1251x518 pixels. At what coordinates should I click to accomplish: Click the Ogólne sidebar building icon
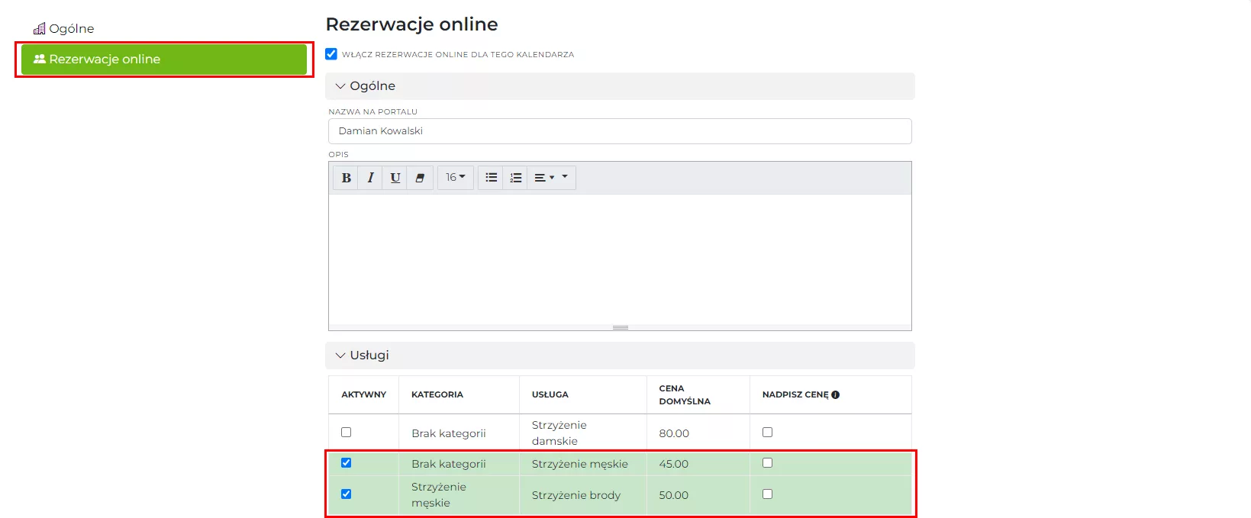[x=39, y=29]
